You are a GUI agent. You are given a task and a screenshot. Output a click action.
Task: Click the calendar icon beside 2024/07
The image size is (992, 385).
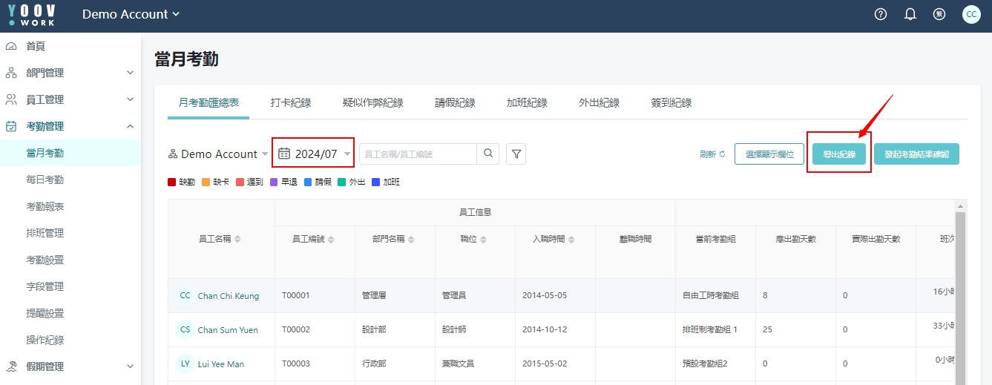click(284, 154)
